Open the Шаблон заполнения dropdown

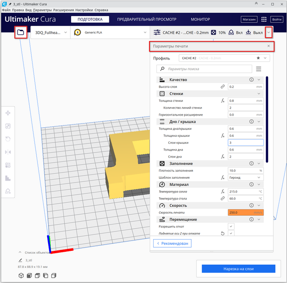tap(245, 177)
